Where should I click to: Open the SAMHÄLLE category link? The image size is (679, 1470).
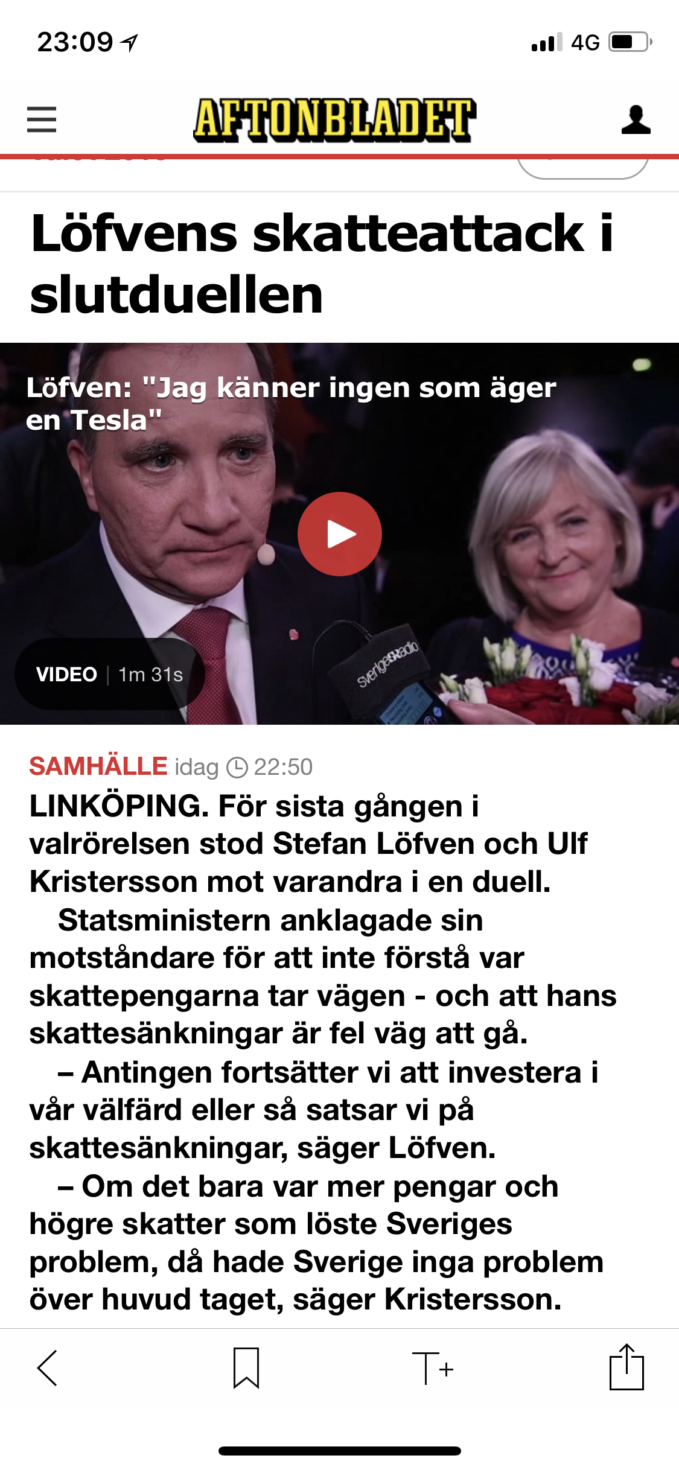tap(98, 766)
